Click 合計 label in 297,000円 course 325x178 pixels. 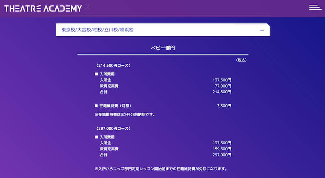(104, 155)
